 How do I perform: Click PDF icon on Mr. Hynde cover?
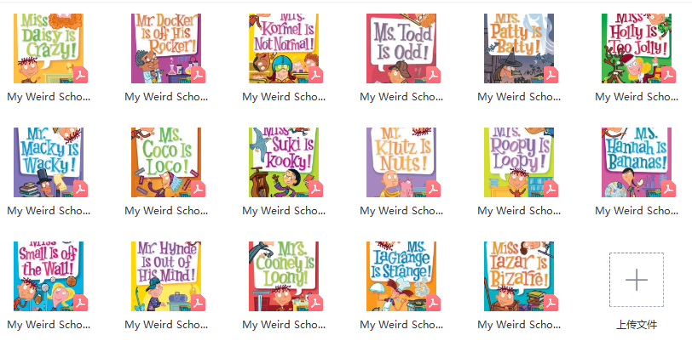198,304
